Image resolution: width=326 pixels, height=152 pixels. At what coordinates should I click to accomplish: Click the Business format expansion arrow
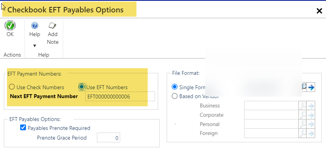coord(311,106)
